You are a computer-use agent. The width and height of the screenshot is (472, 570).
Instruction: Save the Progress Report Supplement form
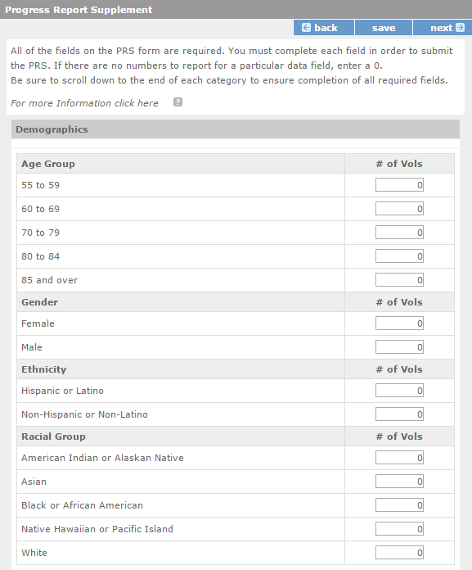[384, 28]
